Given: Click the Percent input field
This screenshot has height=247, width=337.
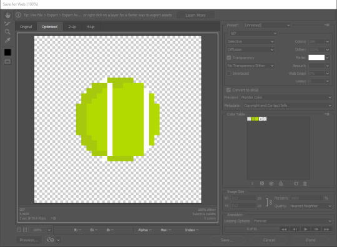Looking at the screenshot, I should click(x=306, y=198).
